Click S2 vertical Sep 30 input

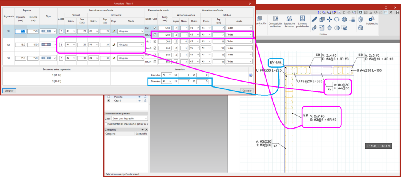click(x=82, y=45)
